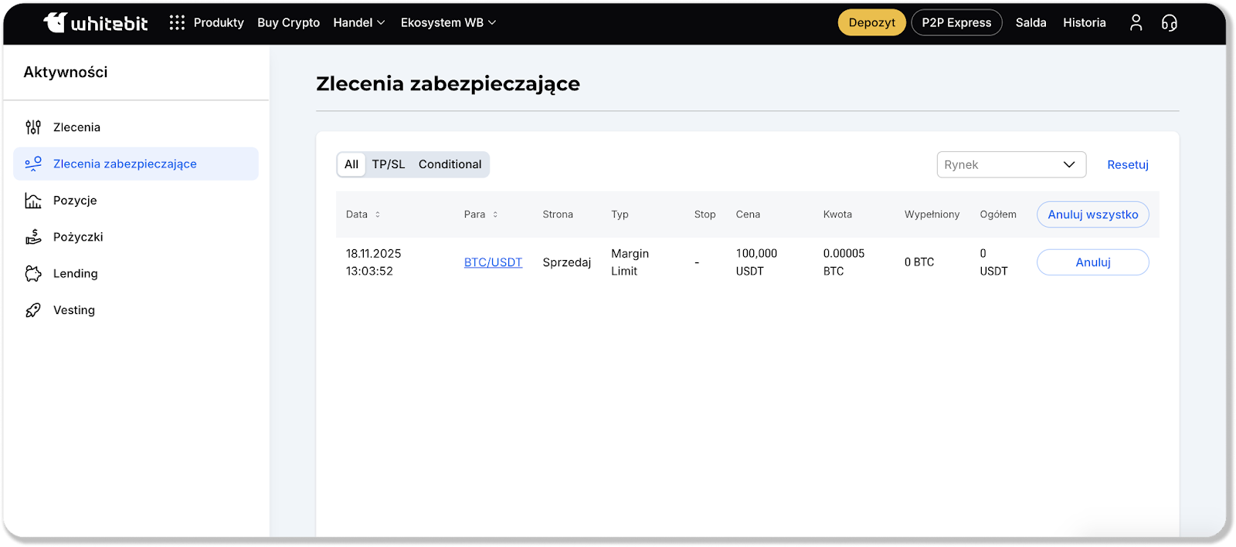Cancel all orders with Anuluj wszystko
Screen dimensions: 1236x547
[x=1092, y=214]
